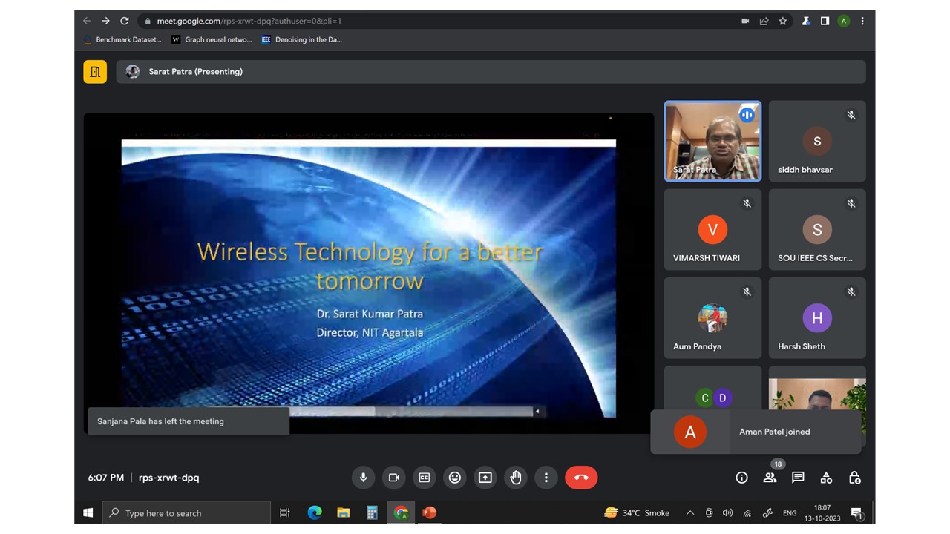This screenshot has width=950, height=534.
Task: Raise hand in the meeting
Action: tap(516, 478)
